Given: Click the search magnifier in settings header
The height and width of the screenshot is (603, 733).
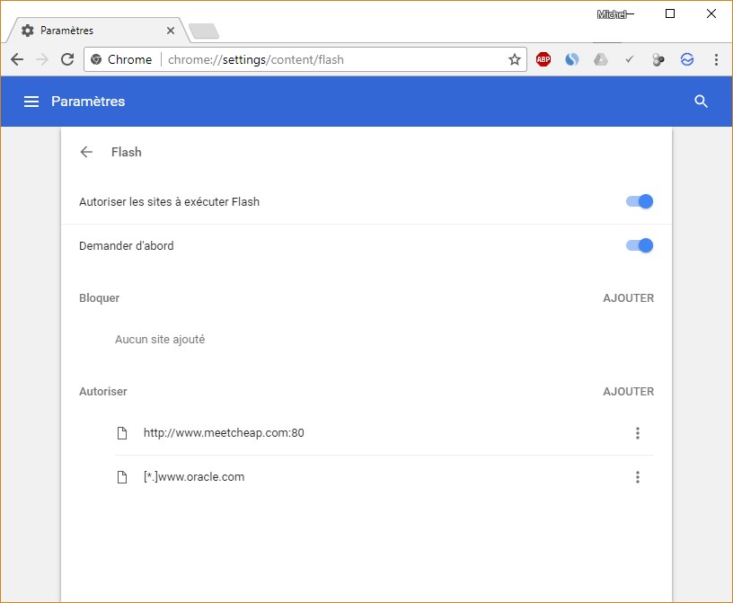Looking at the screenshot, I should [702, 102].
